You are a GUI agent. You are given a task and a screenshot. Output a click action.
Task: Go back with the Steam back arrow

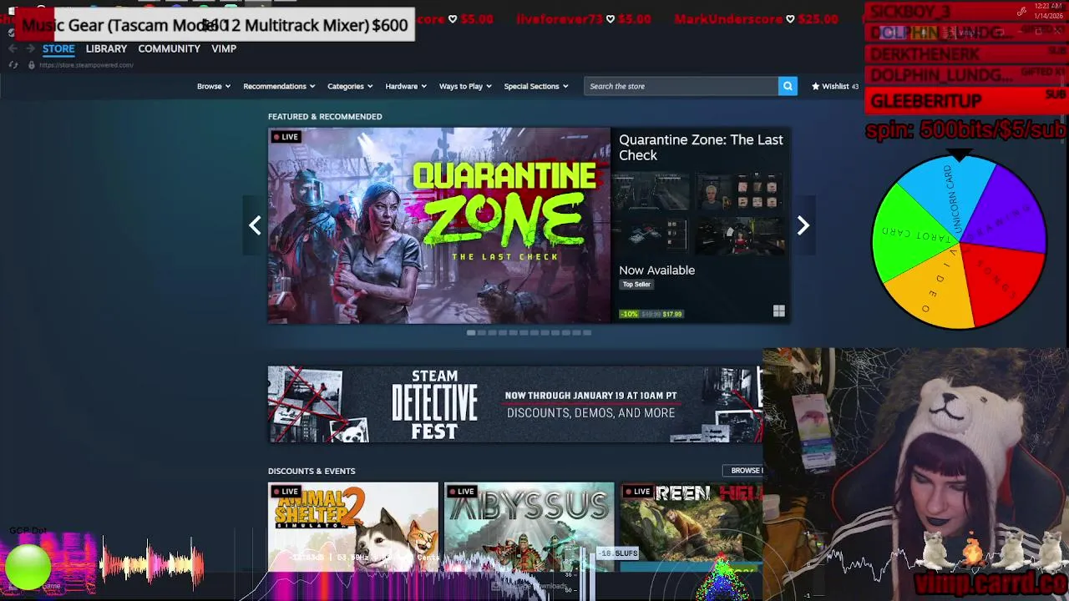click(x=13, y=48)
